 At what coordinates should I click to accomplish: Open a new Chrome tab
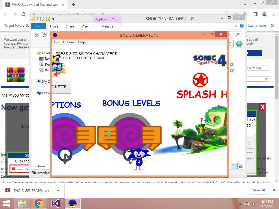(x=74, y=5)
